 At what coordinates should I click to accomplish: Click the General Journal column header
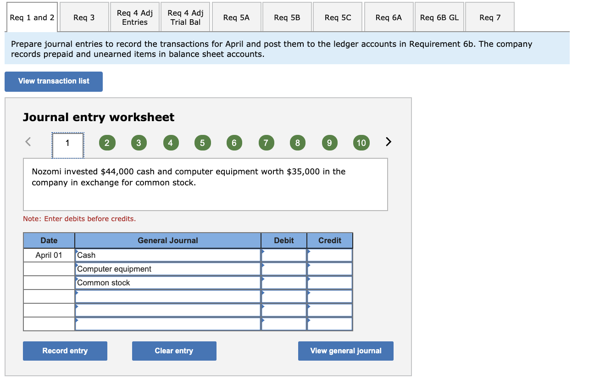168,240
